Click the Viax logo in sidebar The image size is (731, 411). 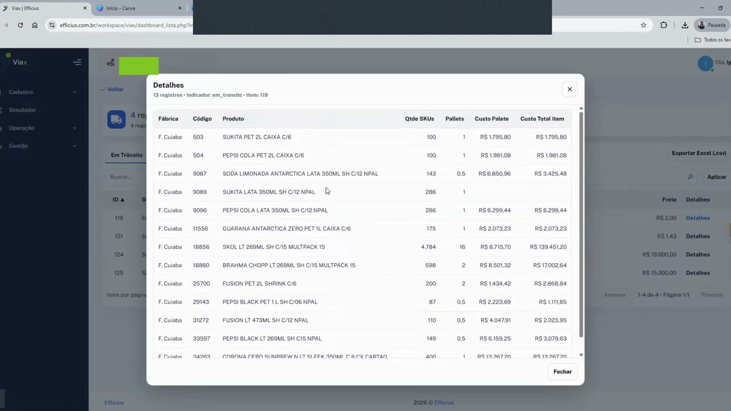pyautogui.click(x=17, y=61)
